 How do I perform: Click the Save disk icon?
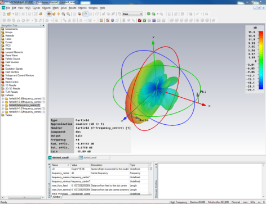click(17, 14)
